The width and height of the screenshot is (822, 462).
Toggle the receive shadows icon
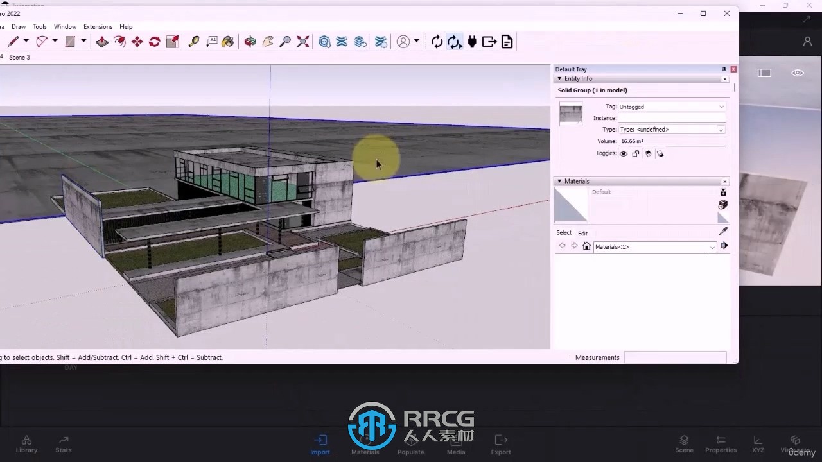pos(648,153)
